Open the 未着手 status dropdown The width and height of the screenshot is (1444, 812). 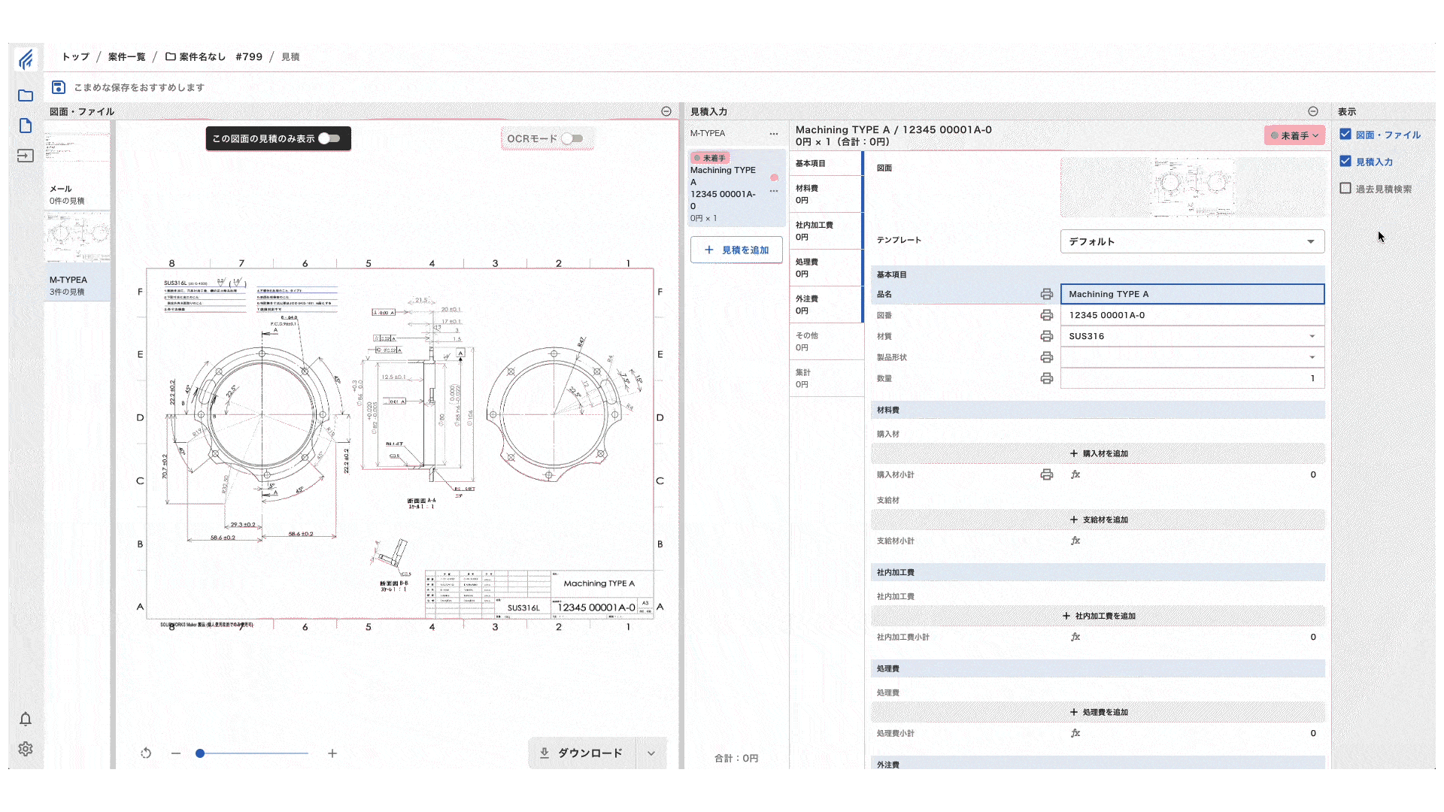(x=1294, y=135)
